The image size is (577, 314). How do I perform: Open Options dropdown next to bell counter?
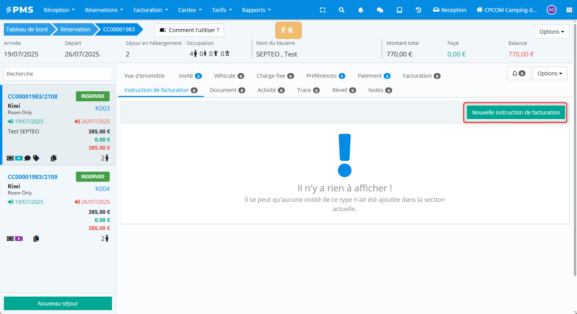(x=549, y=73)
